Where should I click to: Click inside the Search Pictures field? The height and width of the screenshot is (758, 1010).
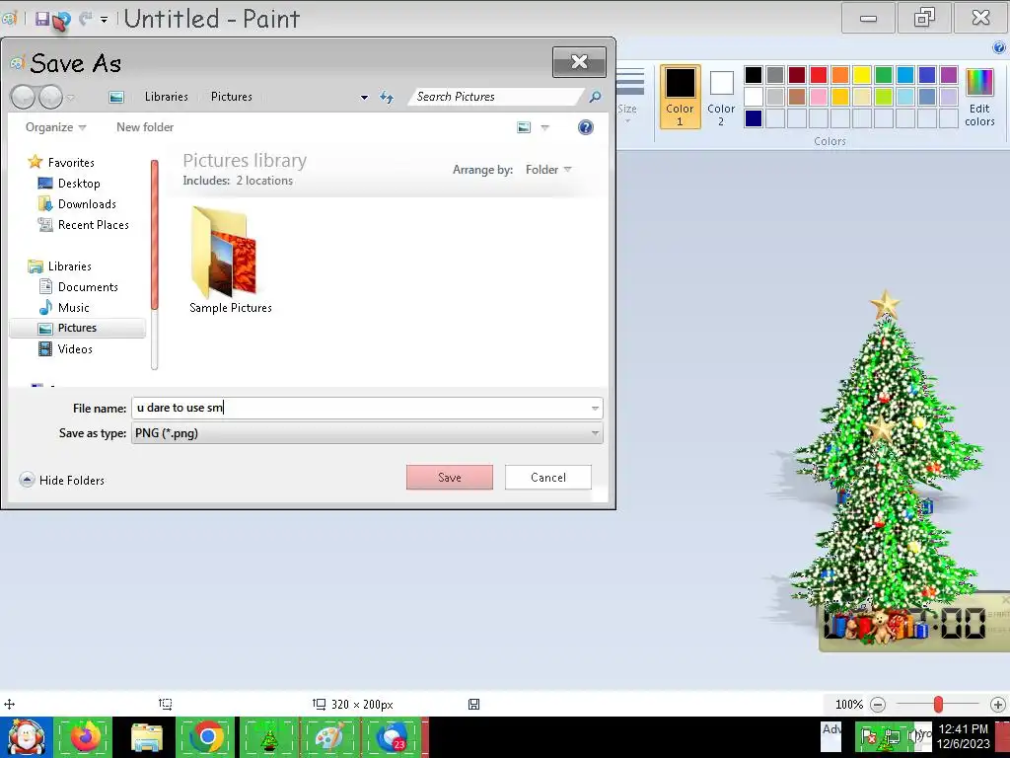coord(496,97)
